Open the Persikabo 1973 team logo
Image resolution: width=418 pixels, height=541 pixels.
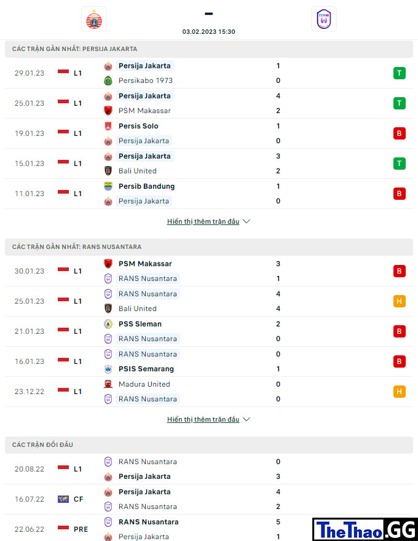pyautogui.click(x=108, y=81)
